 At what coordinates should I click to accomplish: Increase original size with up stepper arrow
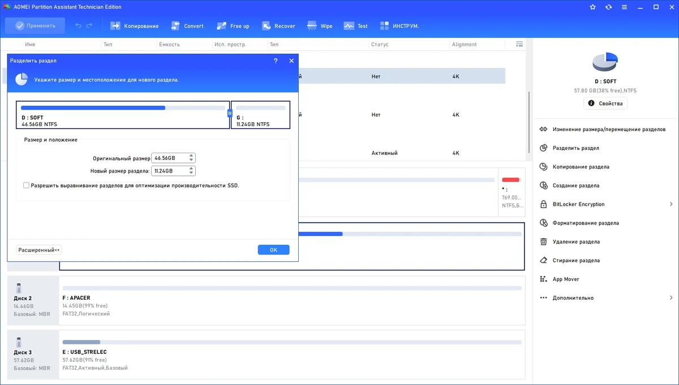point(192,156)
